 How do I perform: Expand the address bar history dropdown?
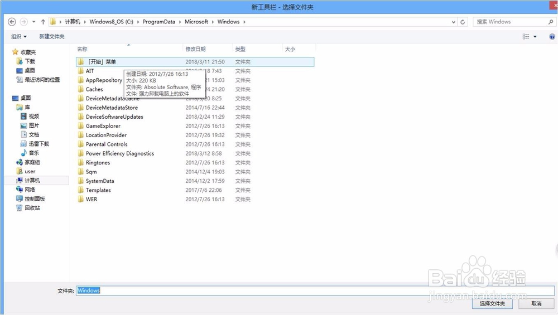click(453, 22)
